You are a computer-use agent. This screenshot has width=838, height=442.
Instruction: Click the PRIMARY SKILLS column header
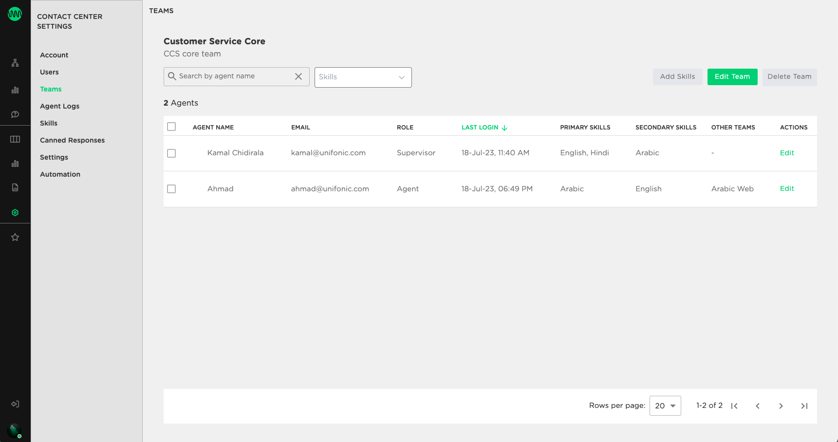click(x=585, y=128)
